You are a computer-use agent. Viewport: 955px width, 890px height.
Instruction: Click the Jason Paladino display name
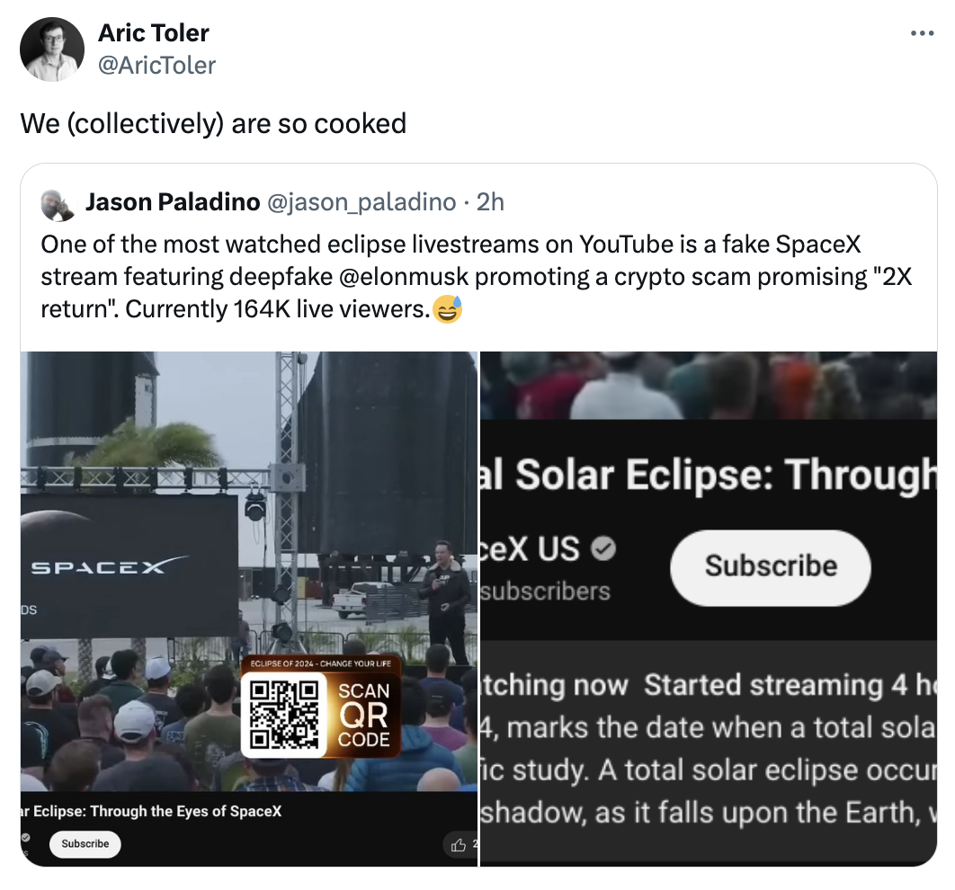pyautogui.click(x=169, y=201)
